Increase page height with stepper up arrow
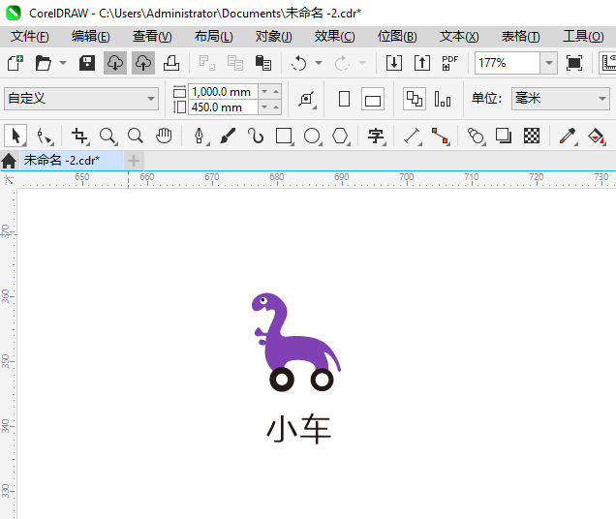Viewport: 616px width, 519px height. click(276, 107)
